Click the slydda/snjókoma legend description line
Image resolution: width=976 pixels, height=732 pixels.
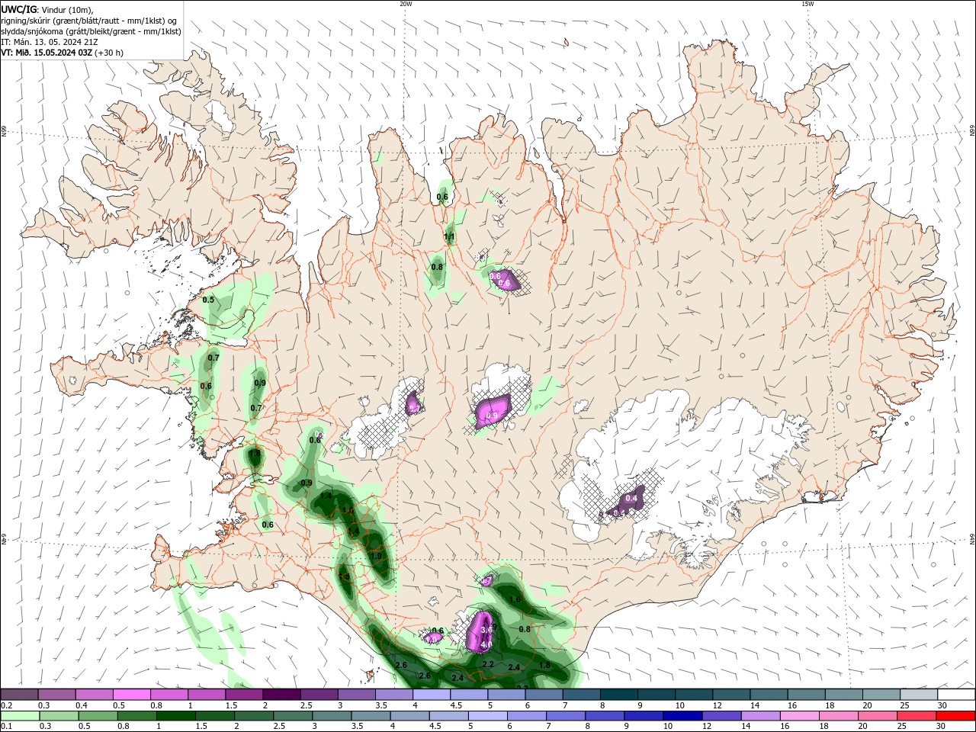[91, 31]
